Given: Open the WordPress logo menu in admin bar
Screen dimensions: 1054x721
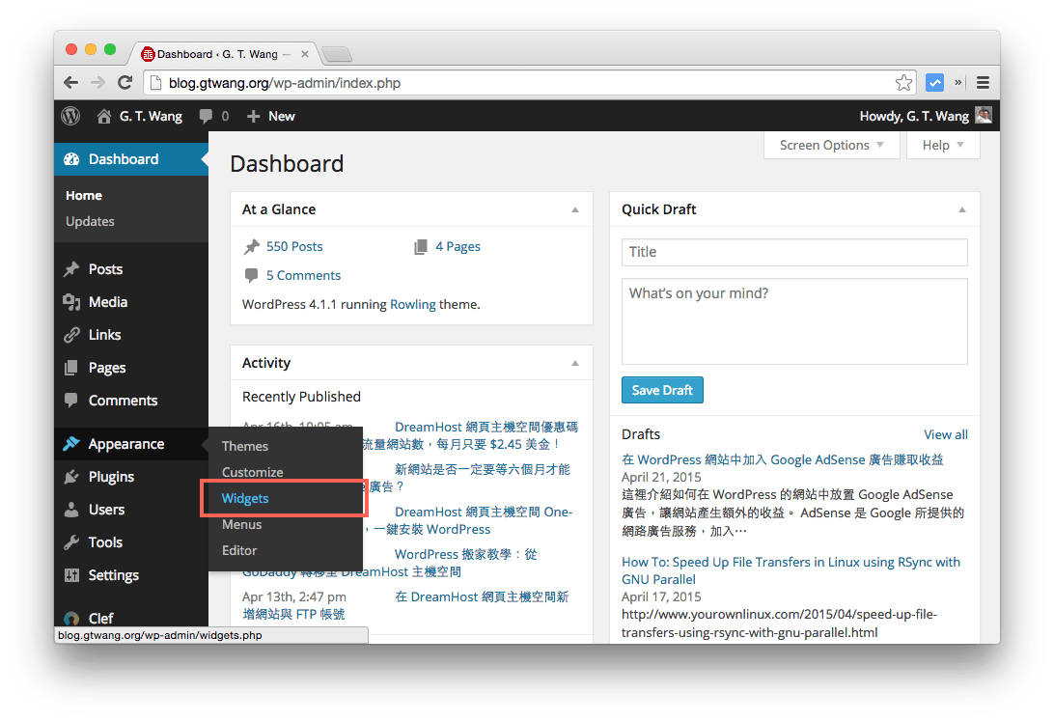Looking at the screenshot, I should (69, 116).
